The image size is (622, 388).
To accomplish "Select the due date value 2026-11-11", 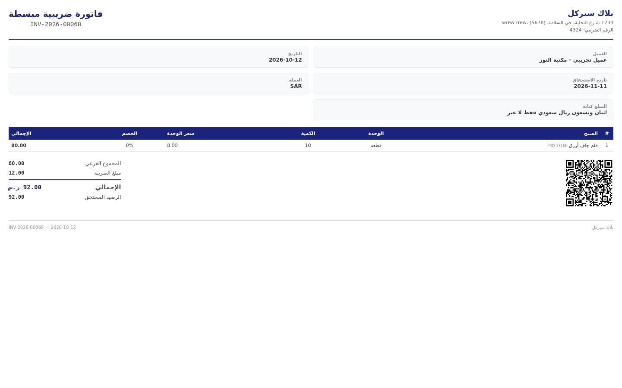I will click(590, 86).
